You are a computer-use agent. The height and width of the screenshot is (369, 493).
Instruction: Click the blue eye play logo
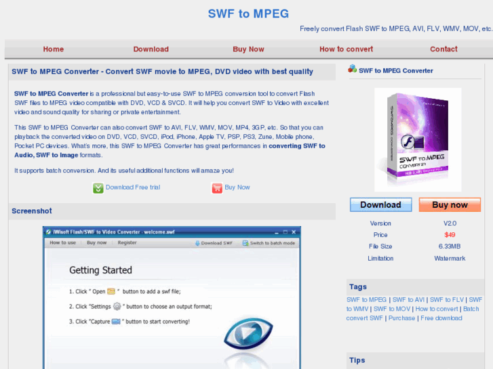(248, 333)
